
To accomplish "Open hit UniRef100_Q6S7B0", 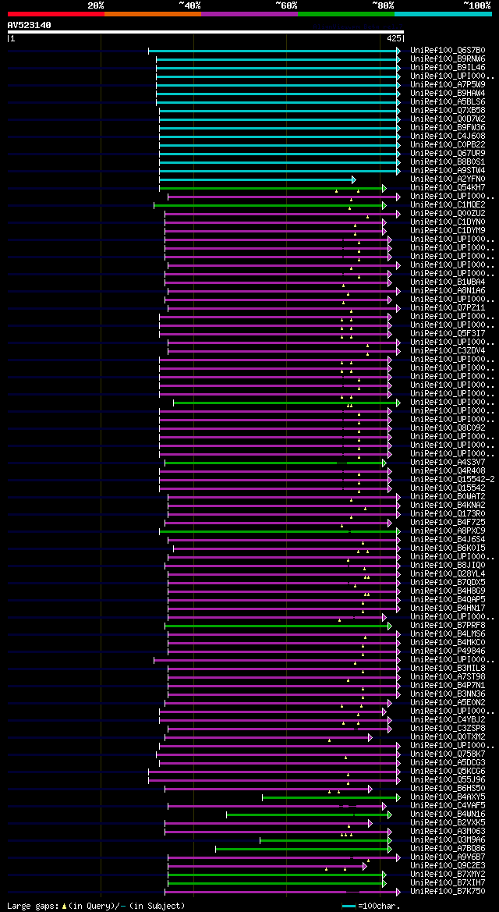I will 448,51.
